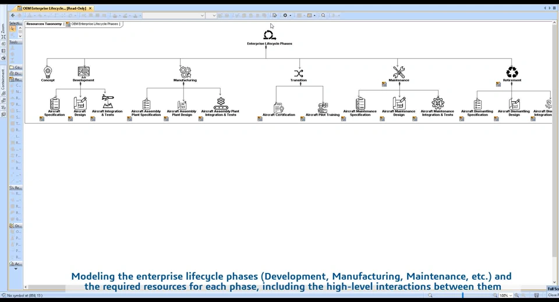Click the Aircraft Certification icon
The image size is (559, 302).
pyautogui.click(x=278, y=108)
